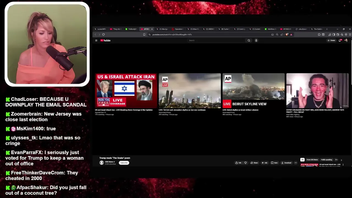Switch to the Scarlett X tab

pyautogui.click(x=255, y=29)
